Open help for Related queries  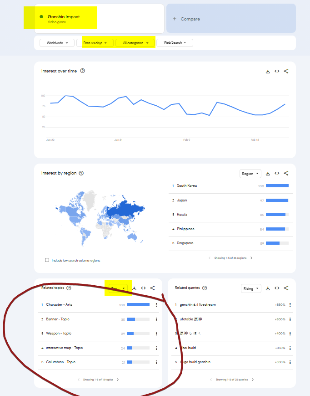click(205, 288)
